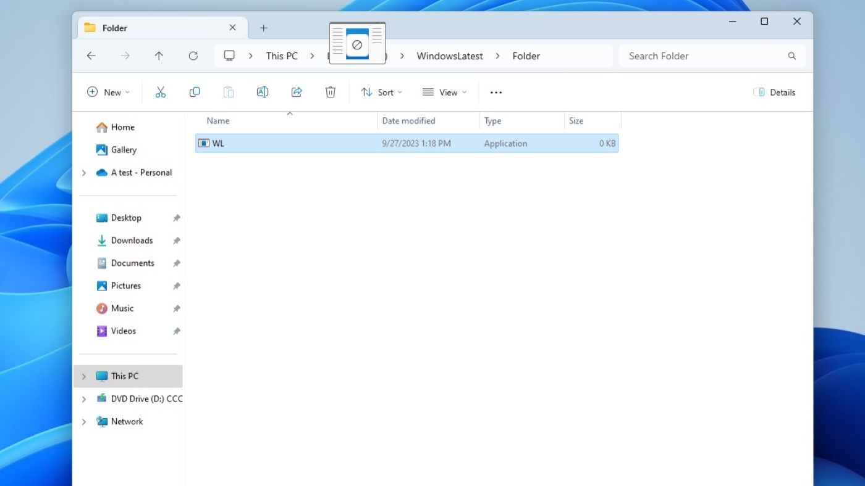Navigate back with the back arrow

point(91,56)
